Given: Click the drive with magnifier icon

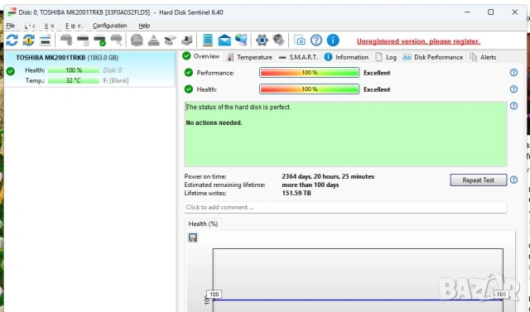Looking at the screenshot, I should 116,41.
